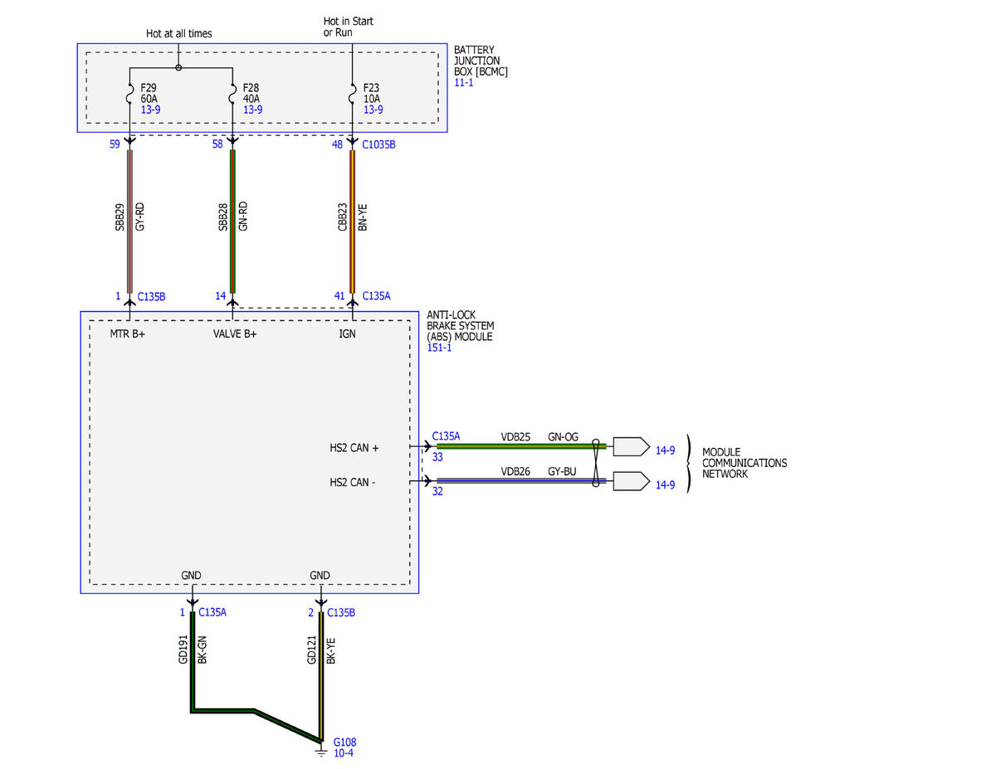Screen dimensions: 996x769
Task: Click the HS2 CAN + off-page arrow symbol
Action: pyautogui.click(x=631, y=446)
